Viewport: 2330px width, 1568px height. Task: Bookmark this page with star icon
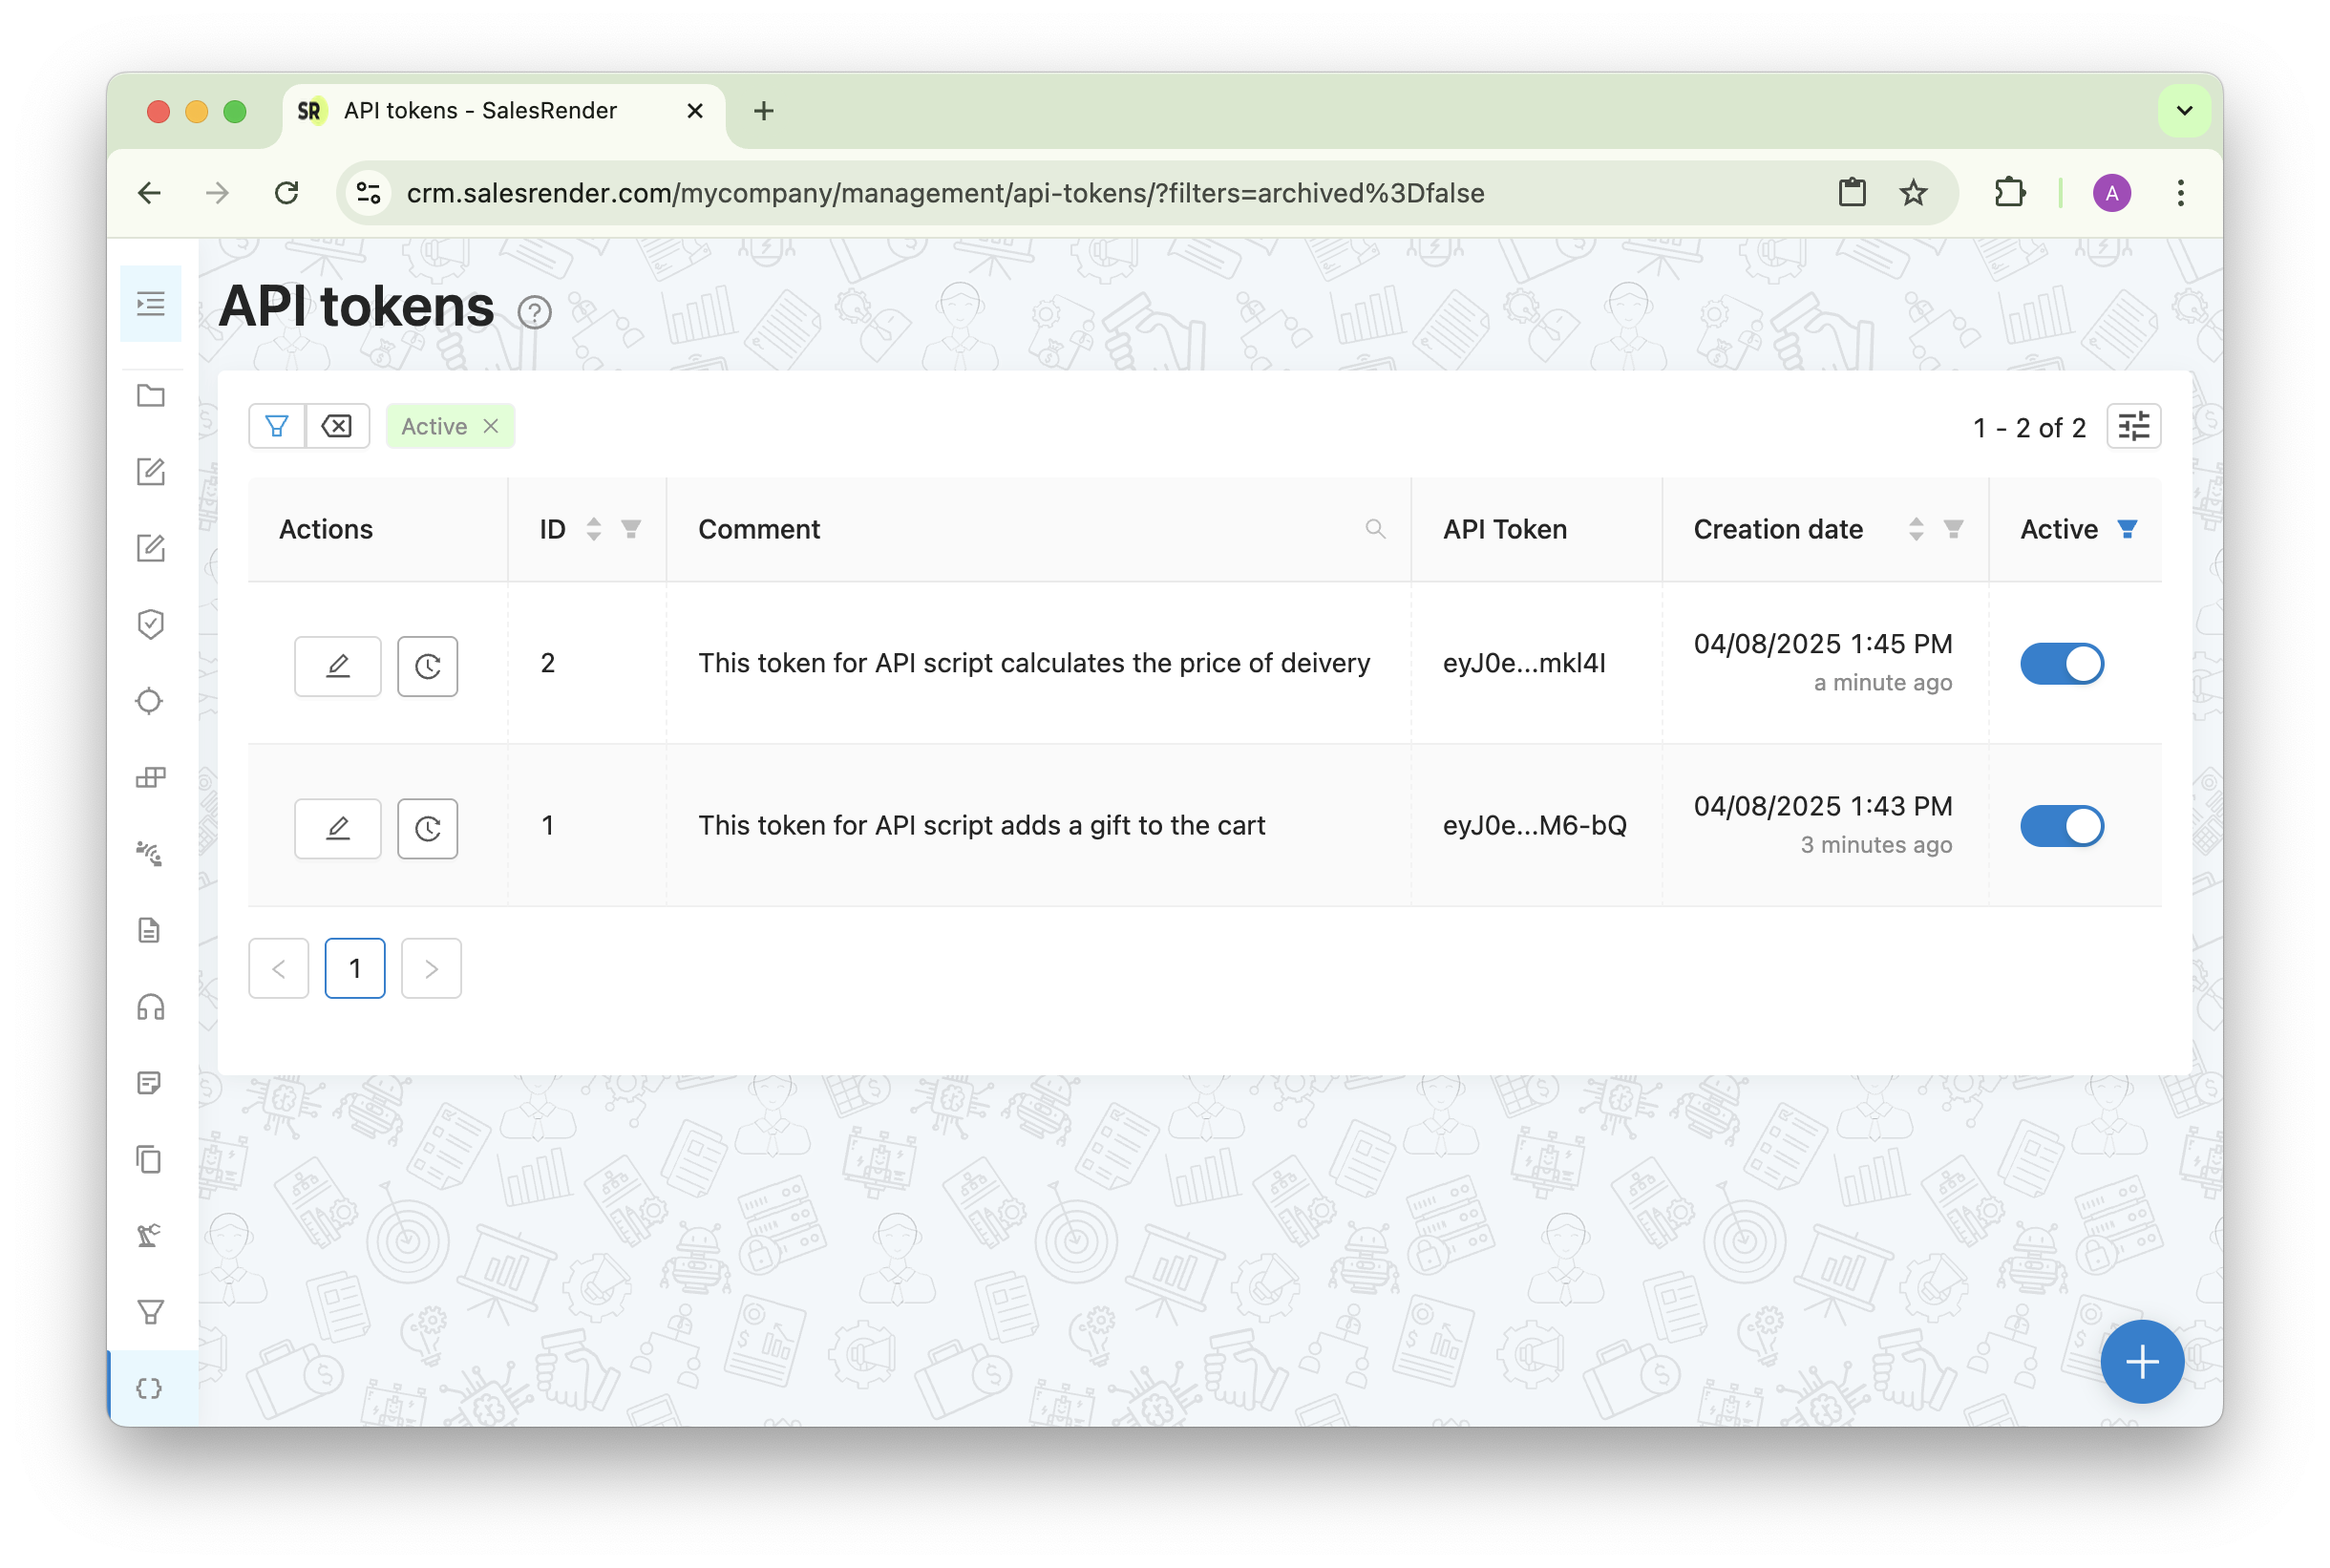coord(1913,193)
